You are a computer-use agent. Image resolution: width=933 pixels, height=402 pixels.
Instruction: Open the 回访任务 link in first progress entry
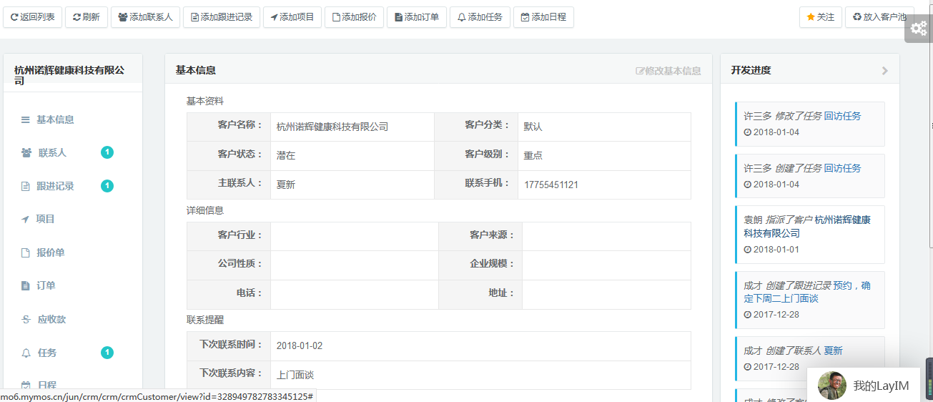842,116
